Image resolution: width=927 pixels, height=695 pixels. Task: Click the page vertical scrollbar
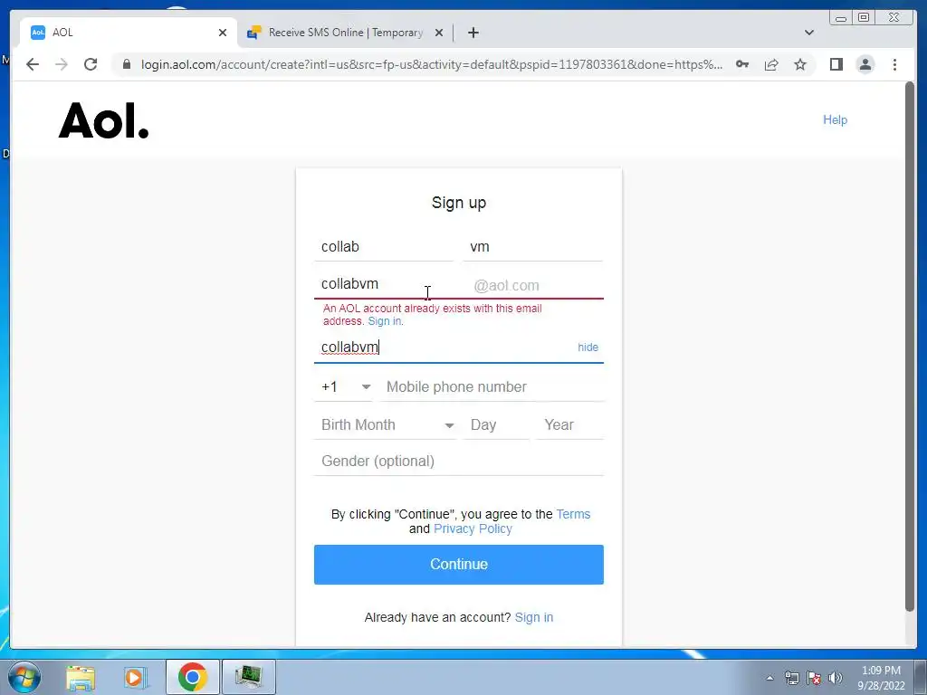pos(910,347)
